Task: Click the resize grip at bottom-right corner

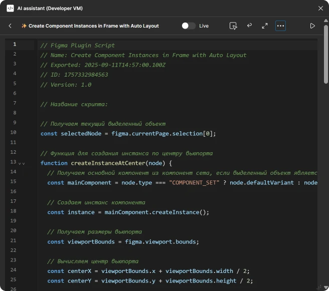Action: pyautogui.click(x=319, y=287)
